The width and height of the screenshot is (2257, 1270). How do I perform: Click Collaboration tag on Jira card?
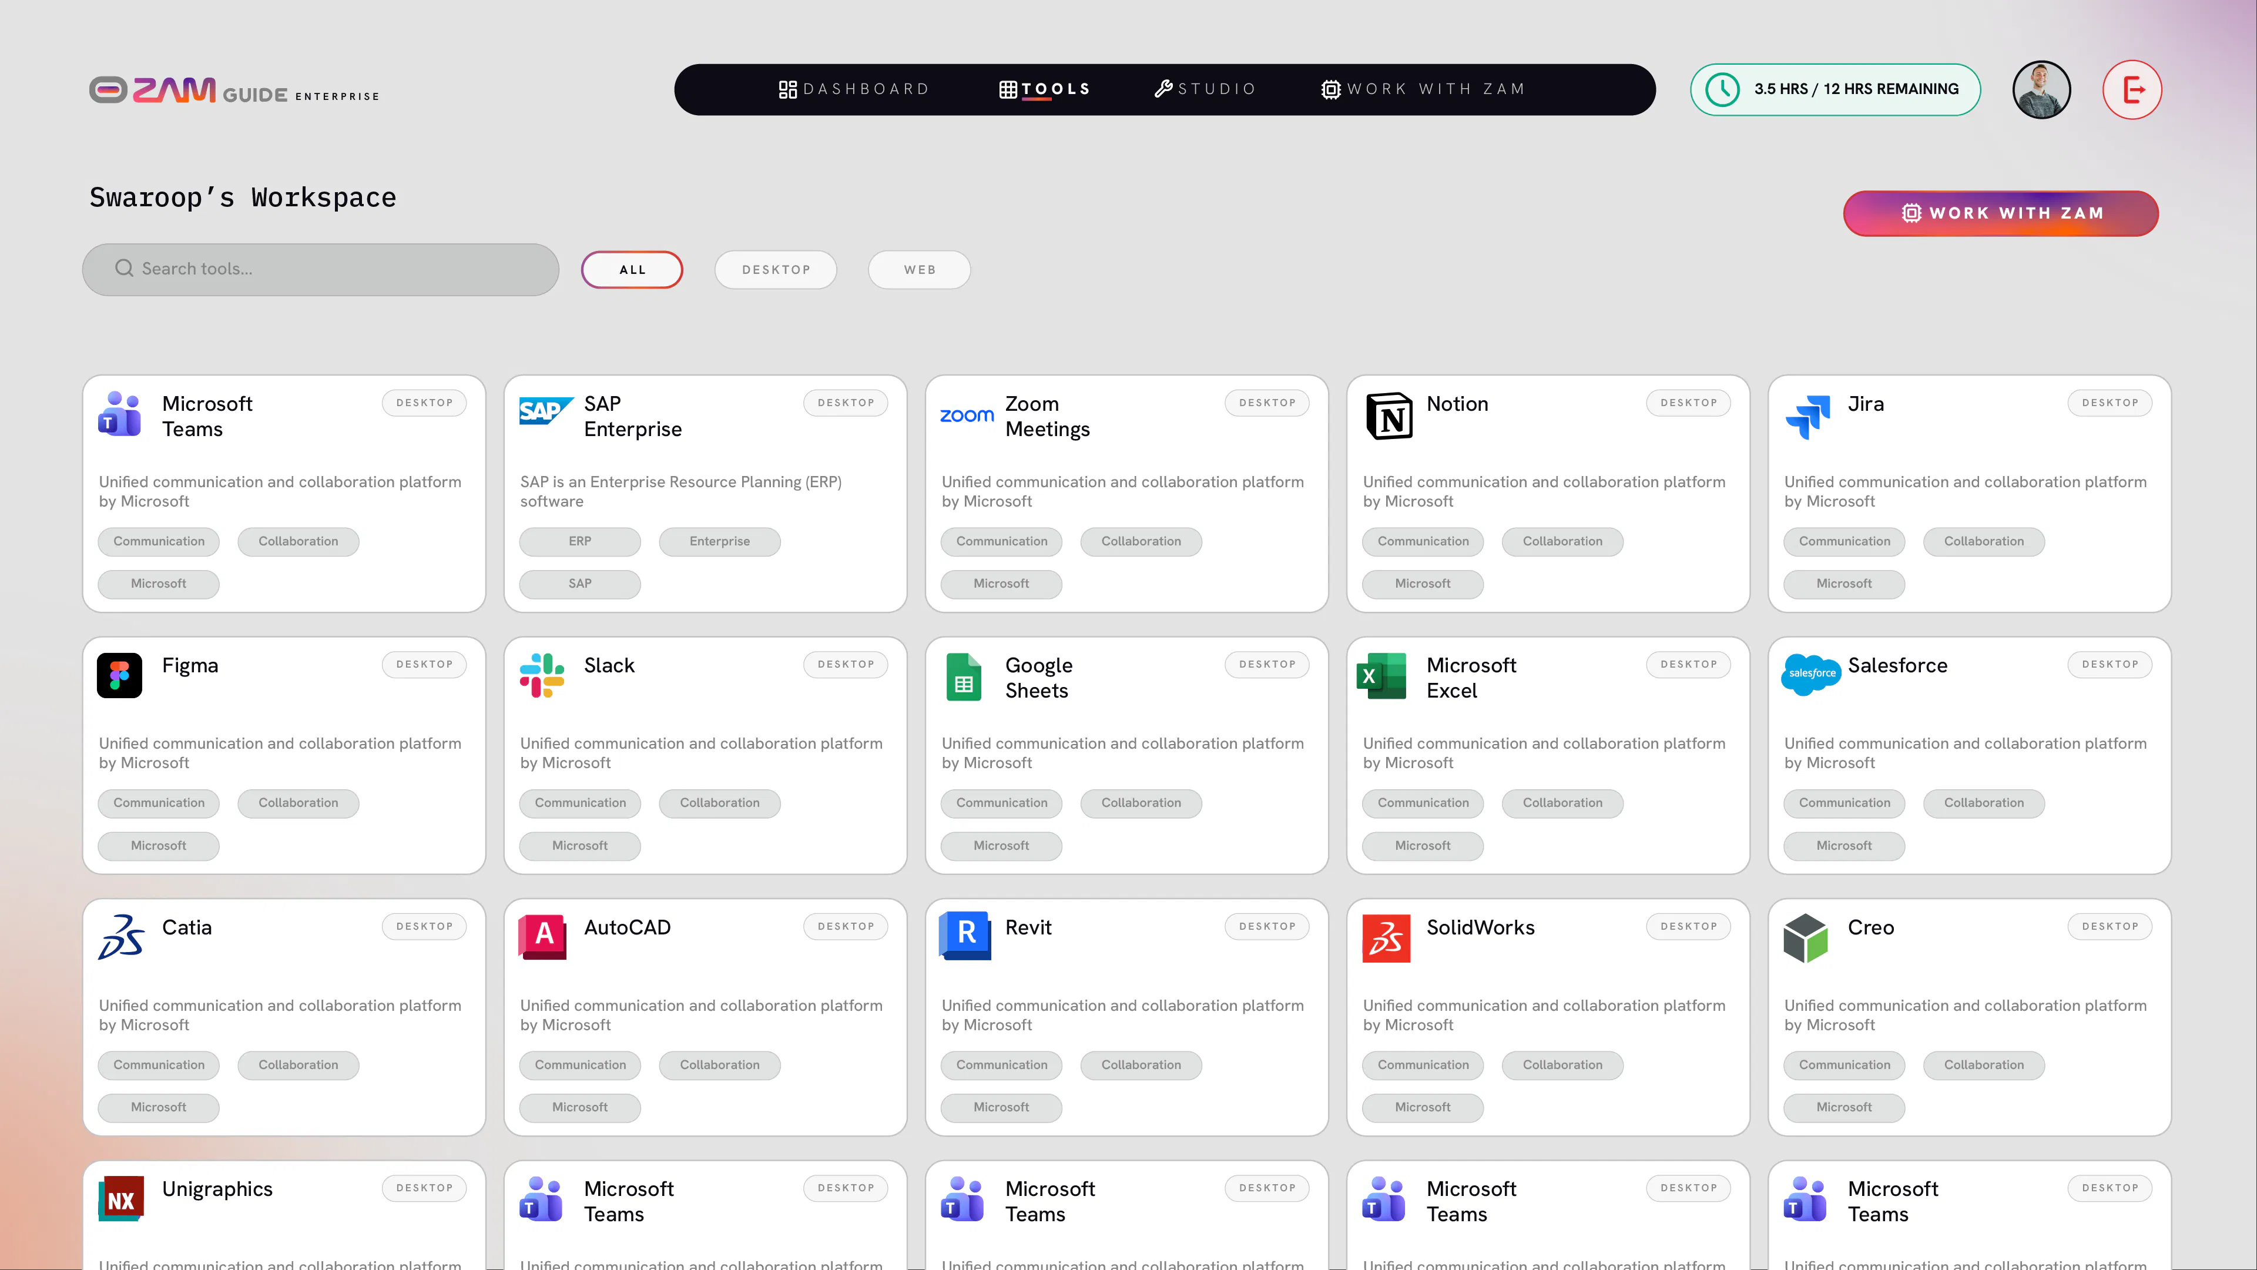pos(1984,542)
